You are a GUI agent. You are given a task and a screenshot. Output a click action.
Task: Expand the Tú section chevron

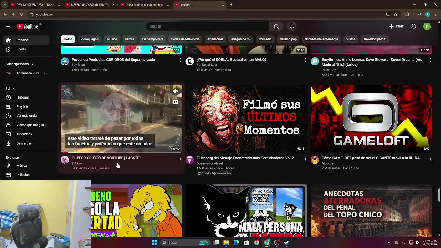[x=13, y=89]
